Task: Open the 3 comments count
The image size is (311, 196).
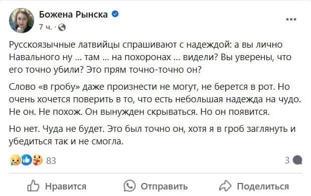Action: (287, 160)
